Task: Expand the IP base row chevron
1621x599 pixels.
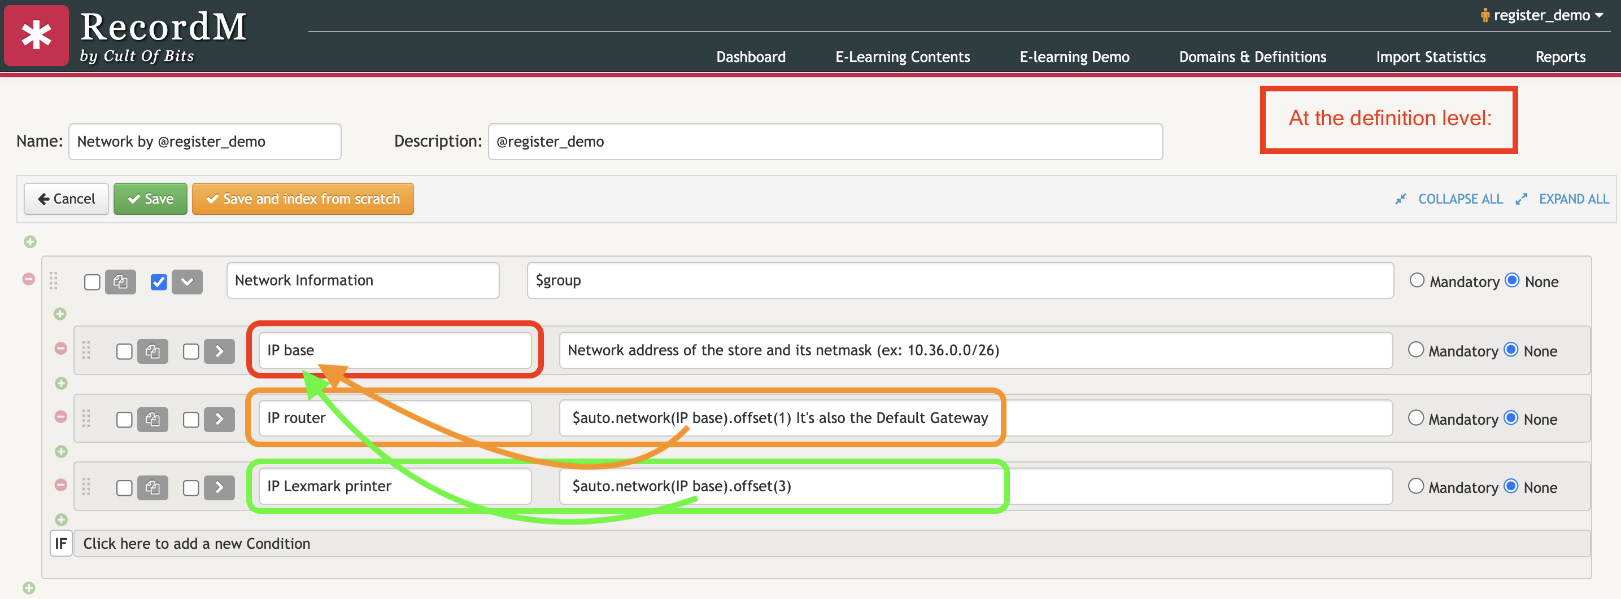Action: (x=220, y=351)
